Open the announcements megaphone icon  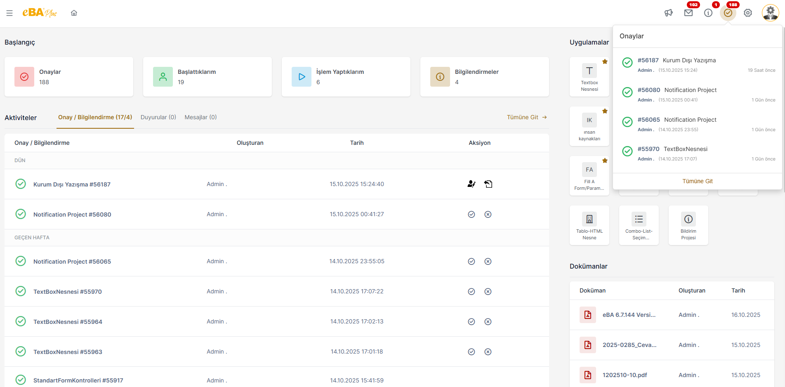tap(669, 13)
